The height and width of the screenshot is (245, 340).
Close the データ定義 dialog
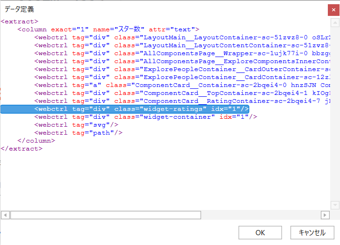333,10
